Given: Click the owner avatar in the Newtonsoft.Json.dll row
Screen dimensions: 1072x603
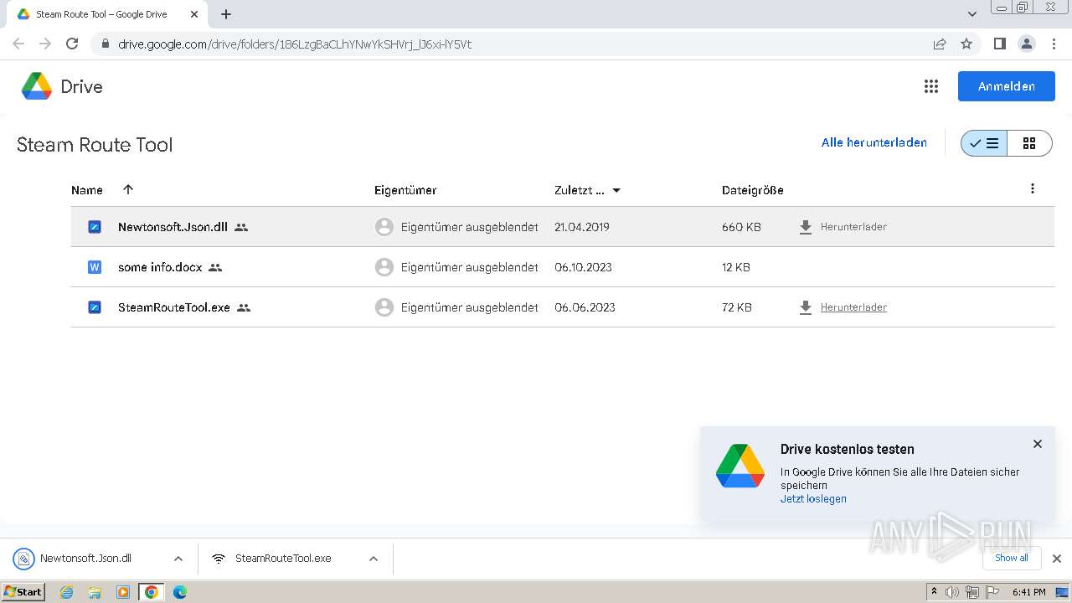Looking at the screenshot, I should coord(384,227).
